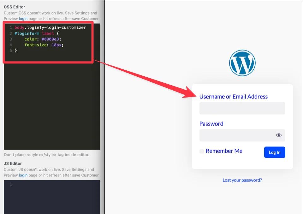
Task: Click the color value #0909e3 in CSS editor
Action: click(x=50, y=39)
